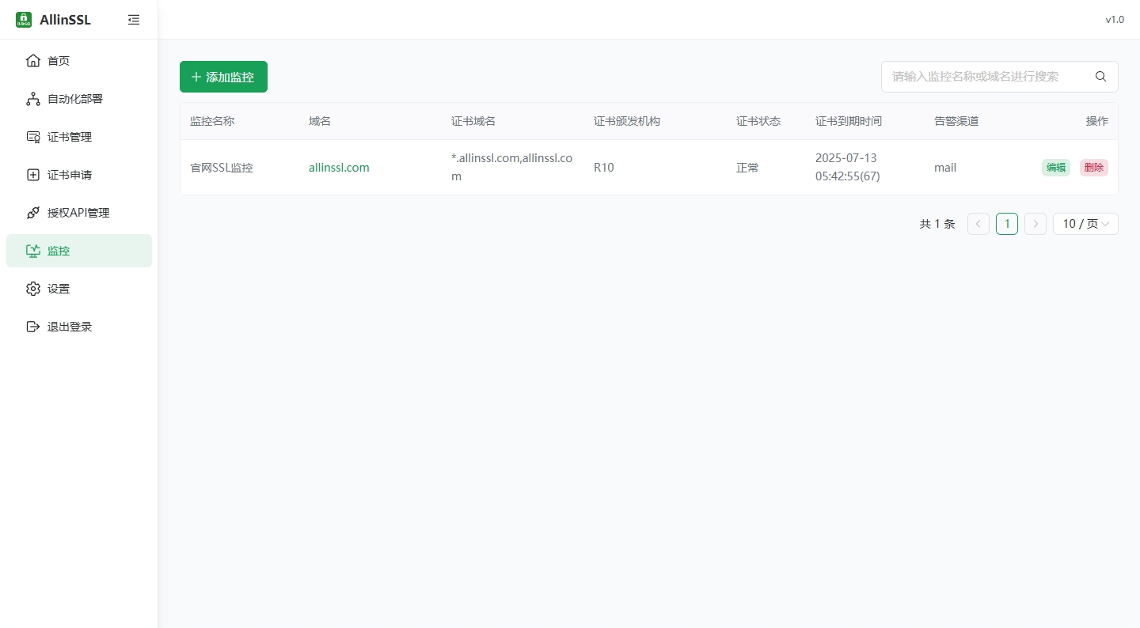This screenshot has height=628, width=1140.
Task: Click the 退出登录 logout icon
Action: click(33, 327)
